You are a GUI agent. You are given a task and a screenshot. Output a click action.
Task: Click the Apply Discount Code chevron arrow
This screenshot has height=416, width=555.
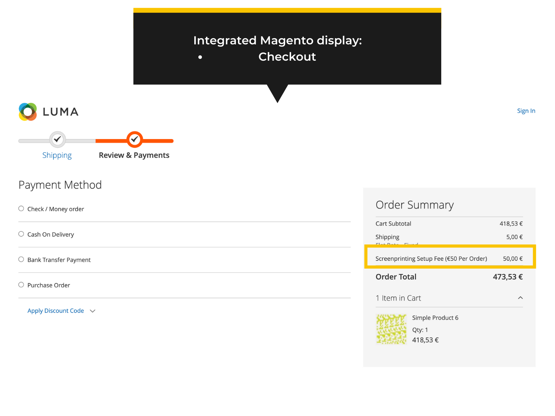[x=92, y=311]
